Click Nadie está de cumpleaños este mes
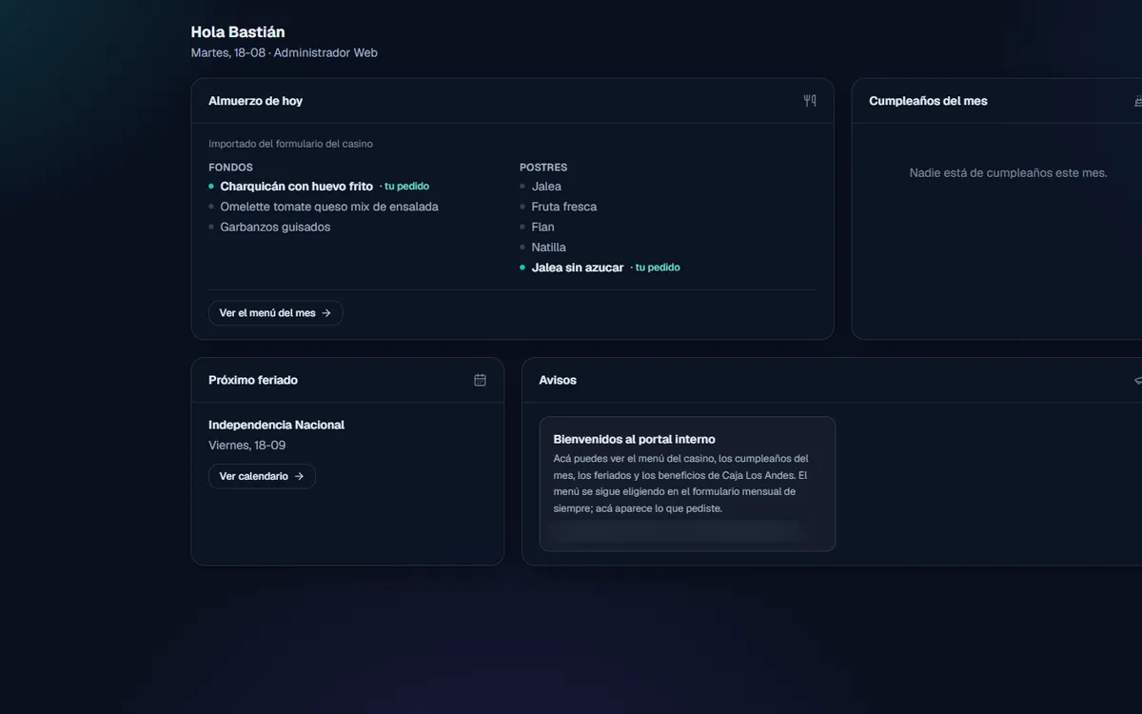Image resolution: width=1142 pixels, height=714 pixels. [1008, 173]
